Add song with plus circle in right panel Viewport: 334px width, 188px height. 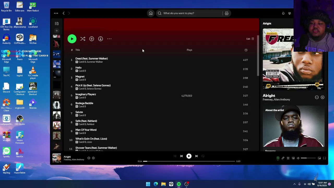coord(323,97)
